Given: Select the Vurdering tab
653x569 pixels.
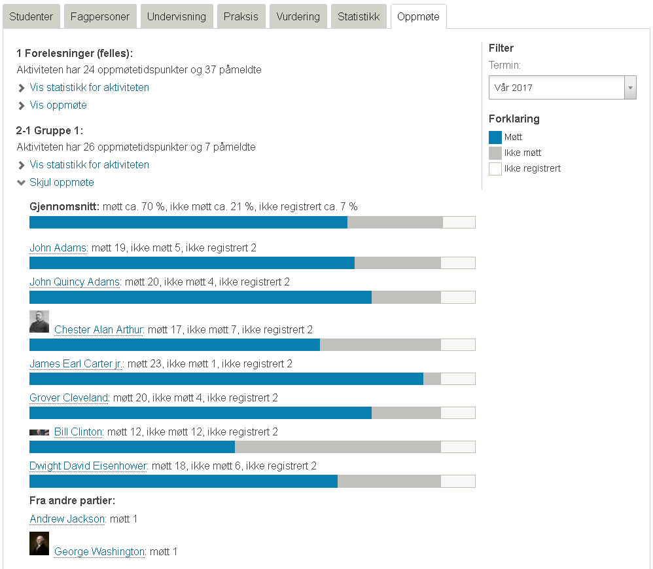Looking at the screenshot, I should click(x=298, y=16).
